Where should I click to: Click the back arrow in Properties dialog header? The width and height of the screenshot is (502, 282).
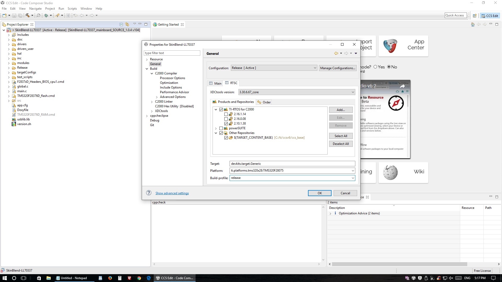click(x=336, y=53)
